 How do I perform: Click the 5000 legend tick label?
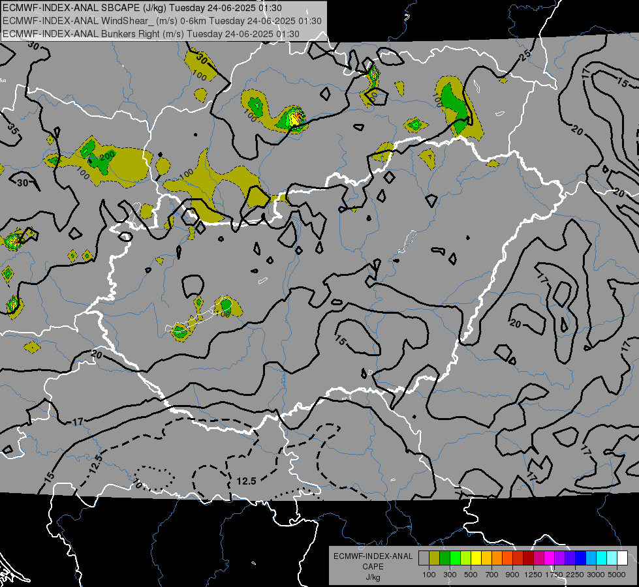click(617, 575)
